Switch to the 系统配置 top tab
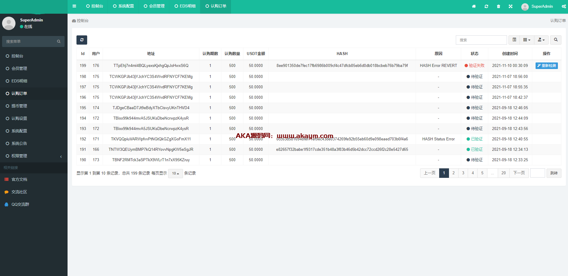This screenshot has width=568, height=276. coord(123,6)
